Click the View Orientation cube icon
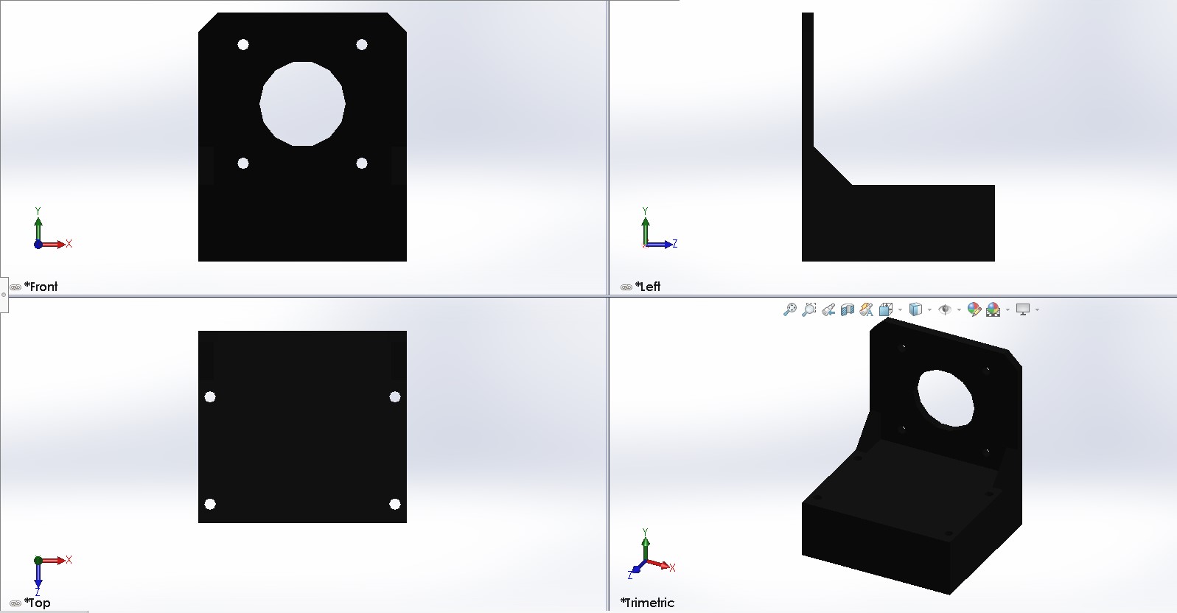This screenshot has height=613, width=1177. [x=887, y=309]
